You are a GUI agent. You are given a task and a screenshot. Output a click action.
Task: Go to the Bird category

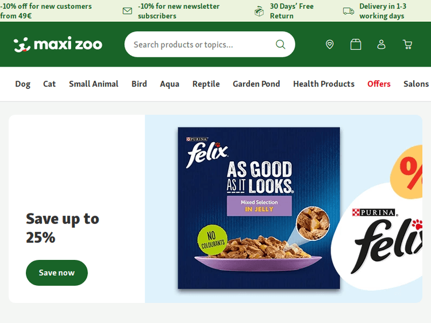(139, 84)
